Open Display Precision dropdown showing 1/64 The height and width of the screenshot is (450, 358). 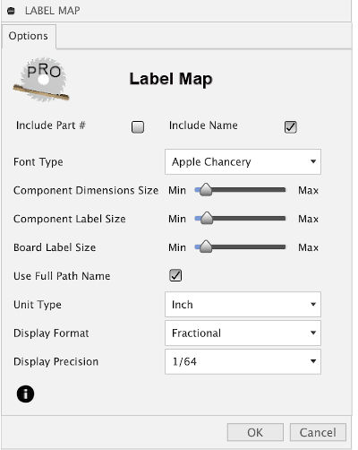pos(243,361)
